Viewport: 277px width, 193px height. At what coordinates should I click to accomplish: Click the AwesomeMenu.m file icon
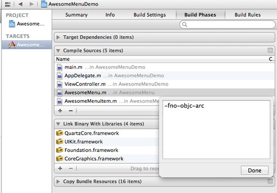[60, 93]
